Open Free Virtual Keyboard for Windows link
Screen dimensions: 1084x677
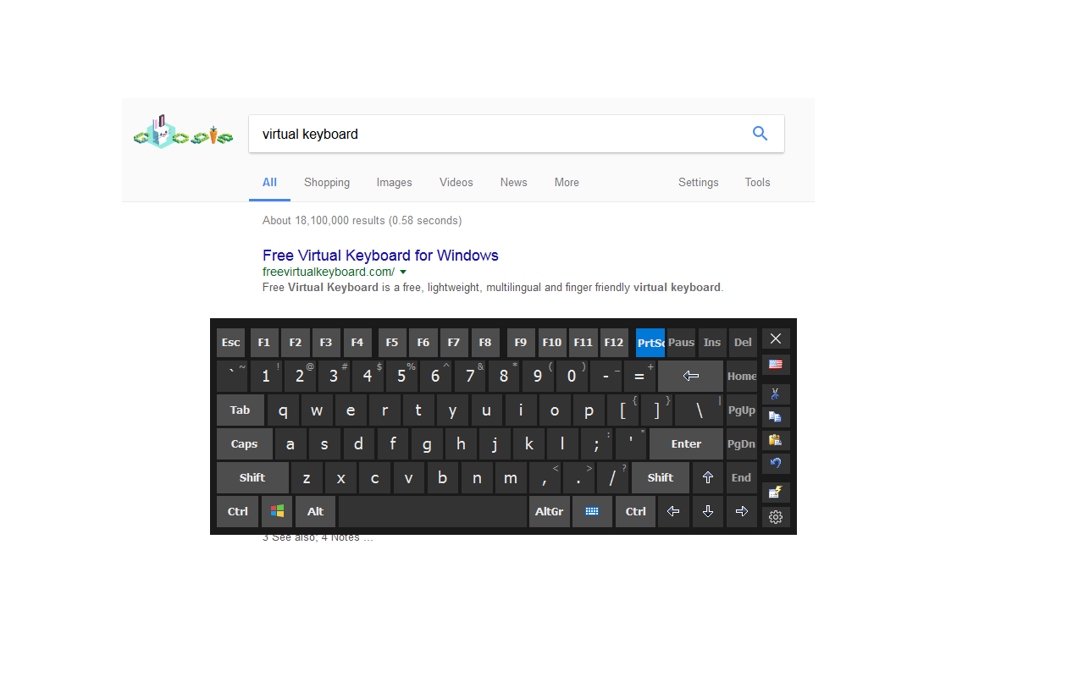point(380,256)
